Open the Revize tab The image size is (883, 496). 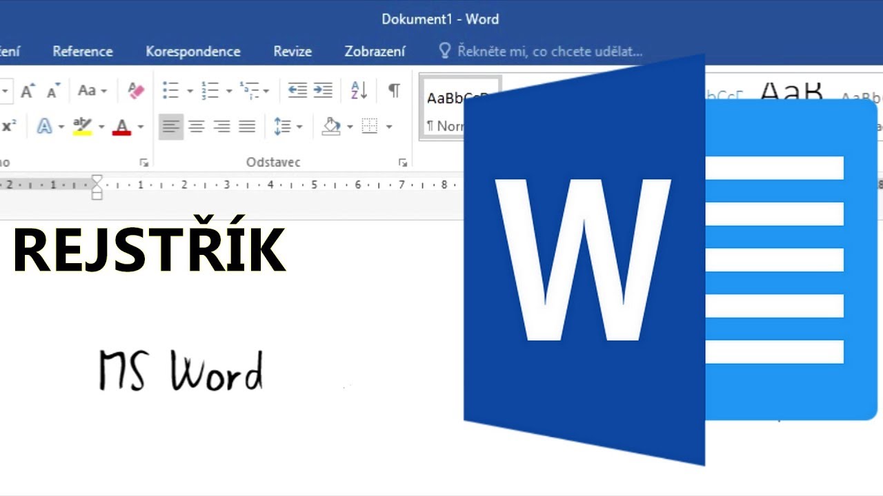[292, 52]
